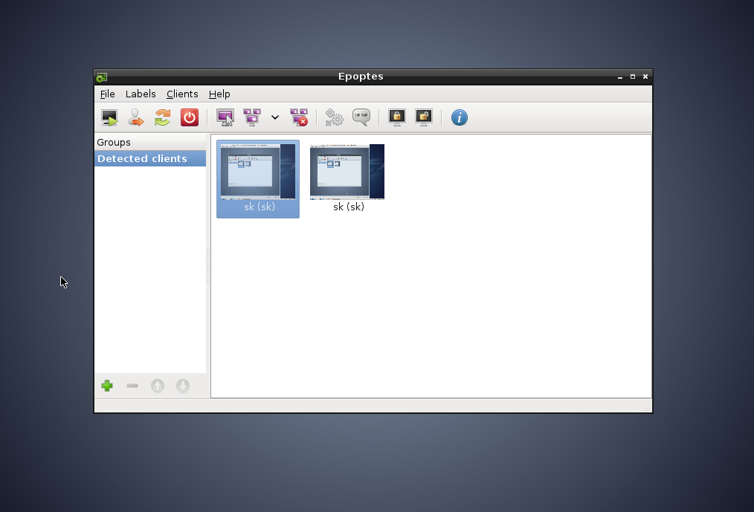Click the Execute command gears icon
754x512 pixels.
pos(334,117)
